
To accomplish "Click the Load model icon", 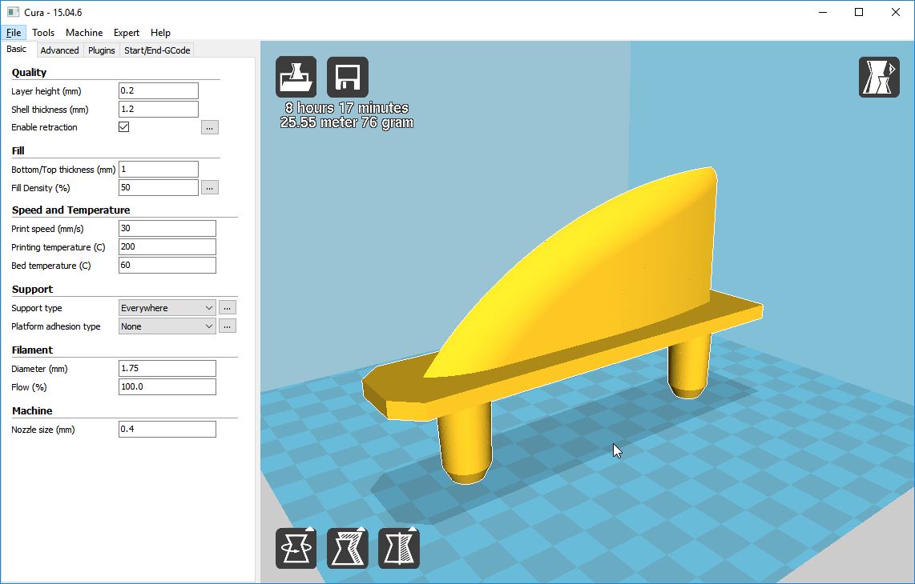I will [x=296, y=77].
